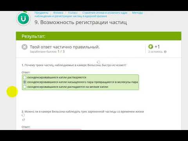Open the 9 класс breadcrumb link

[73, 13]
